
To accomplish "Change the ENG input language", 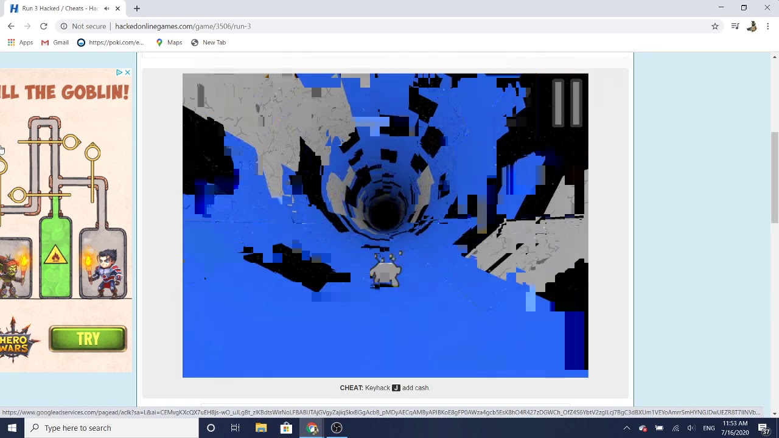I will click(x=709, y=428).
